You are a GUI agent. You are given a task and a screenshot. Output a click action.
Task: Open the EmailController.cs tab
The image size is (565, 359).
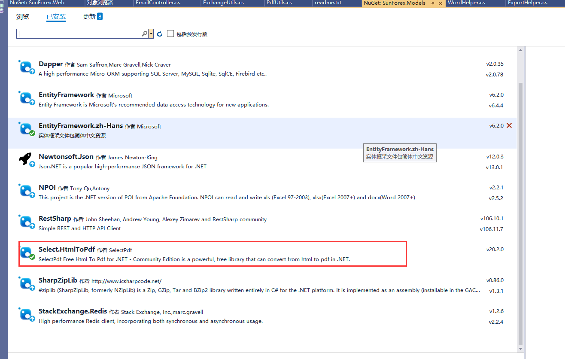coord(158,3)
